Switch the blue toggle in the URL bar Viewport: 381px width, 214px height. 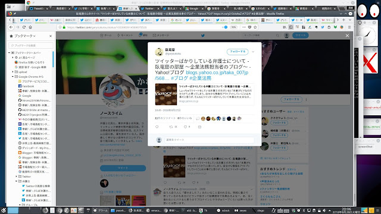point(225,27)
